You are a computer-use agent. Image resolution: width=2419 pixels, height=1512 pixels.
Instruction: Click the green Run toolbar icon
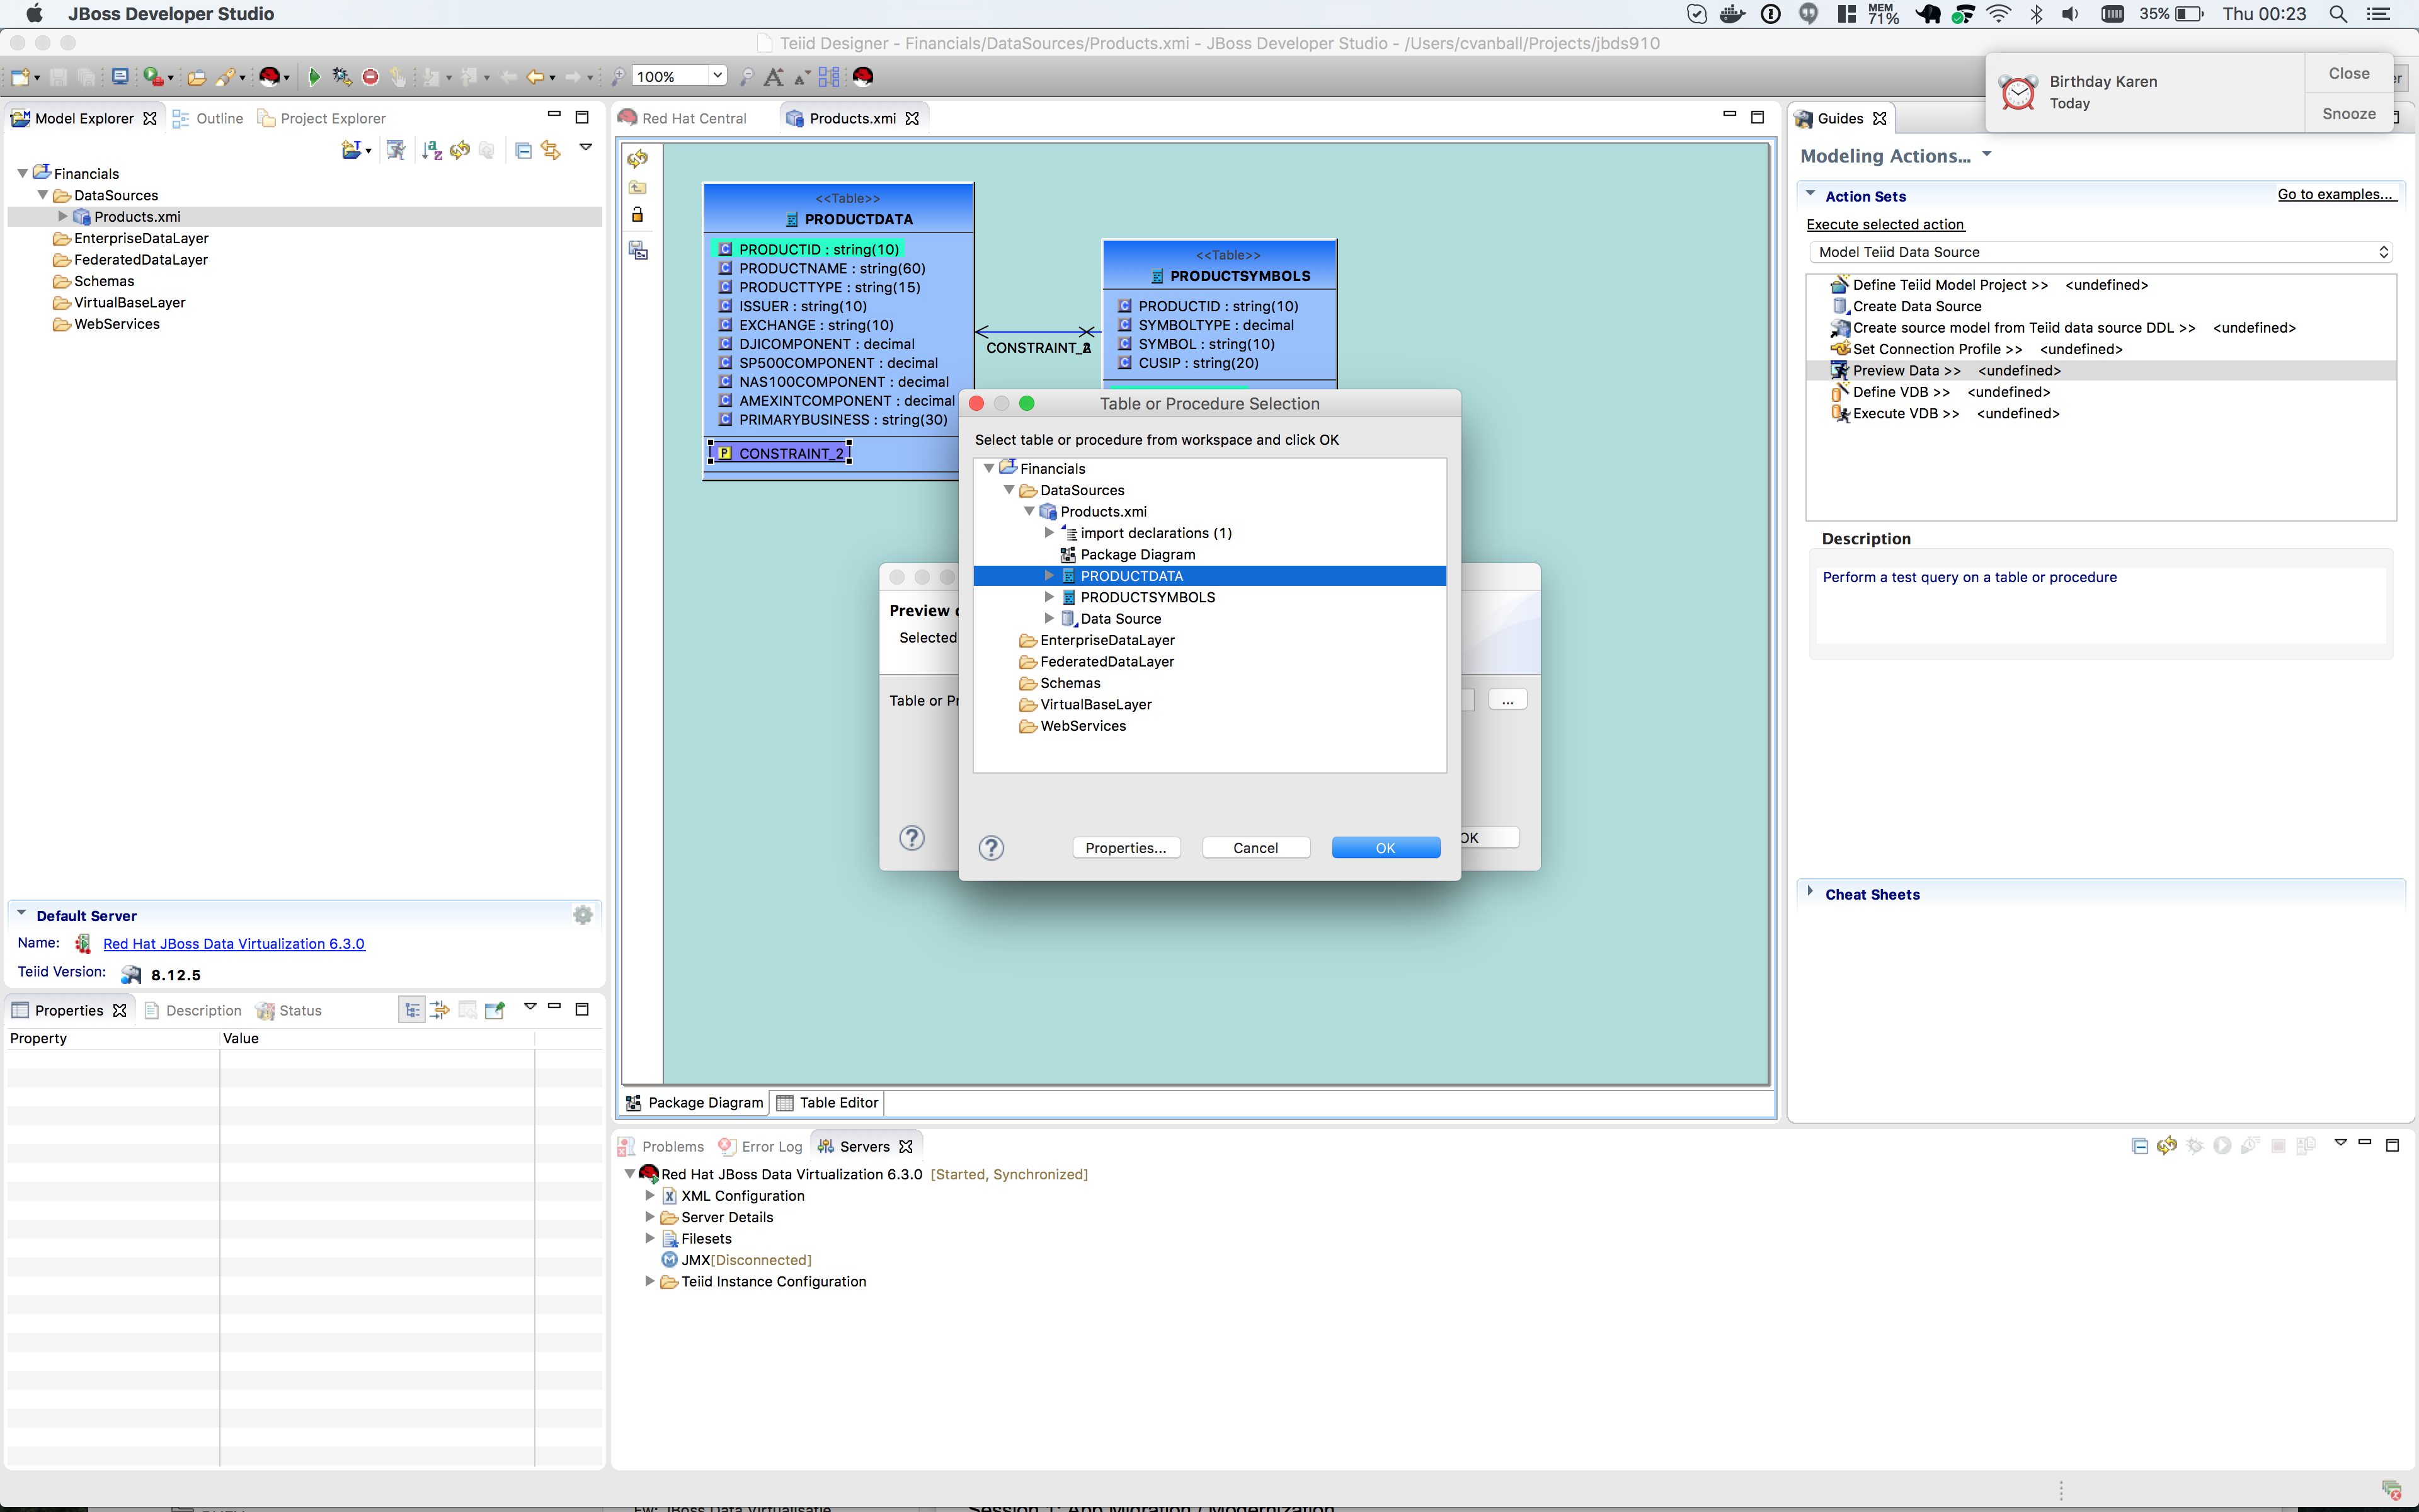(x=314, y=77)
